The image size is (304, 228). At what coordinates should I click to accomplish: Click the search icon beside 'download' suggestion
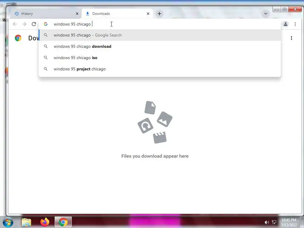pos(45,46)
